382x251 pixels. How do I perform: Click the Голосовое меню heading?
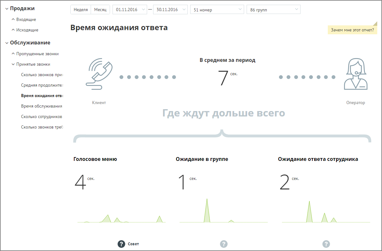coord(95,159)
